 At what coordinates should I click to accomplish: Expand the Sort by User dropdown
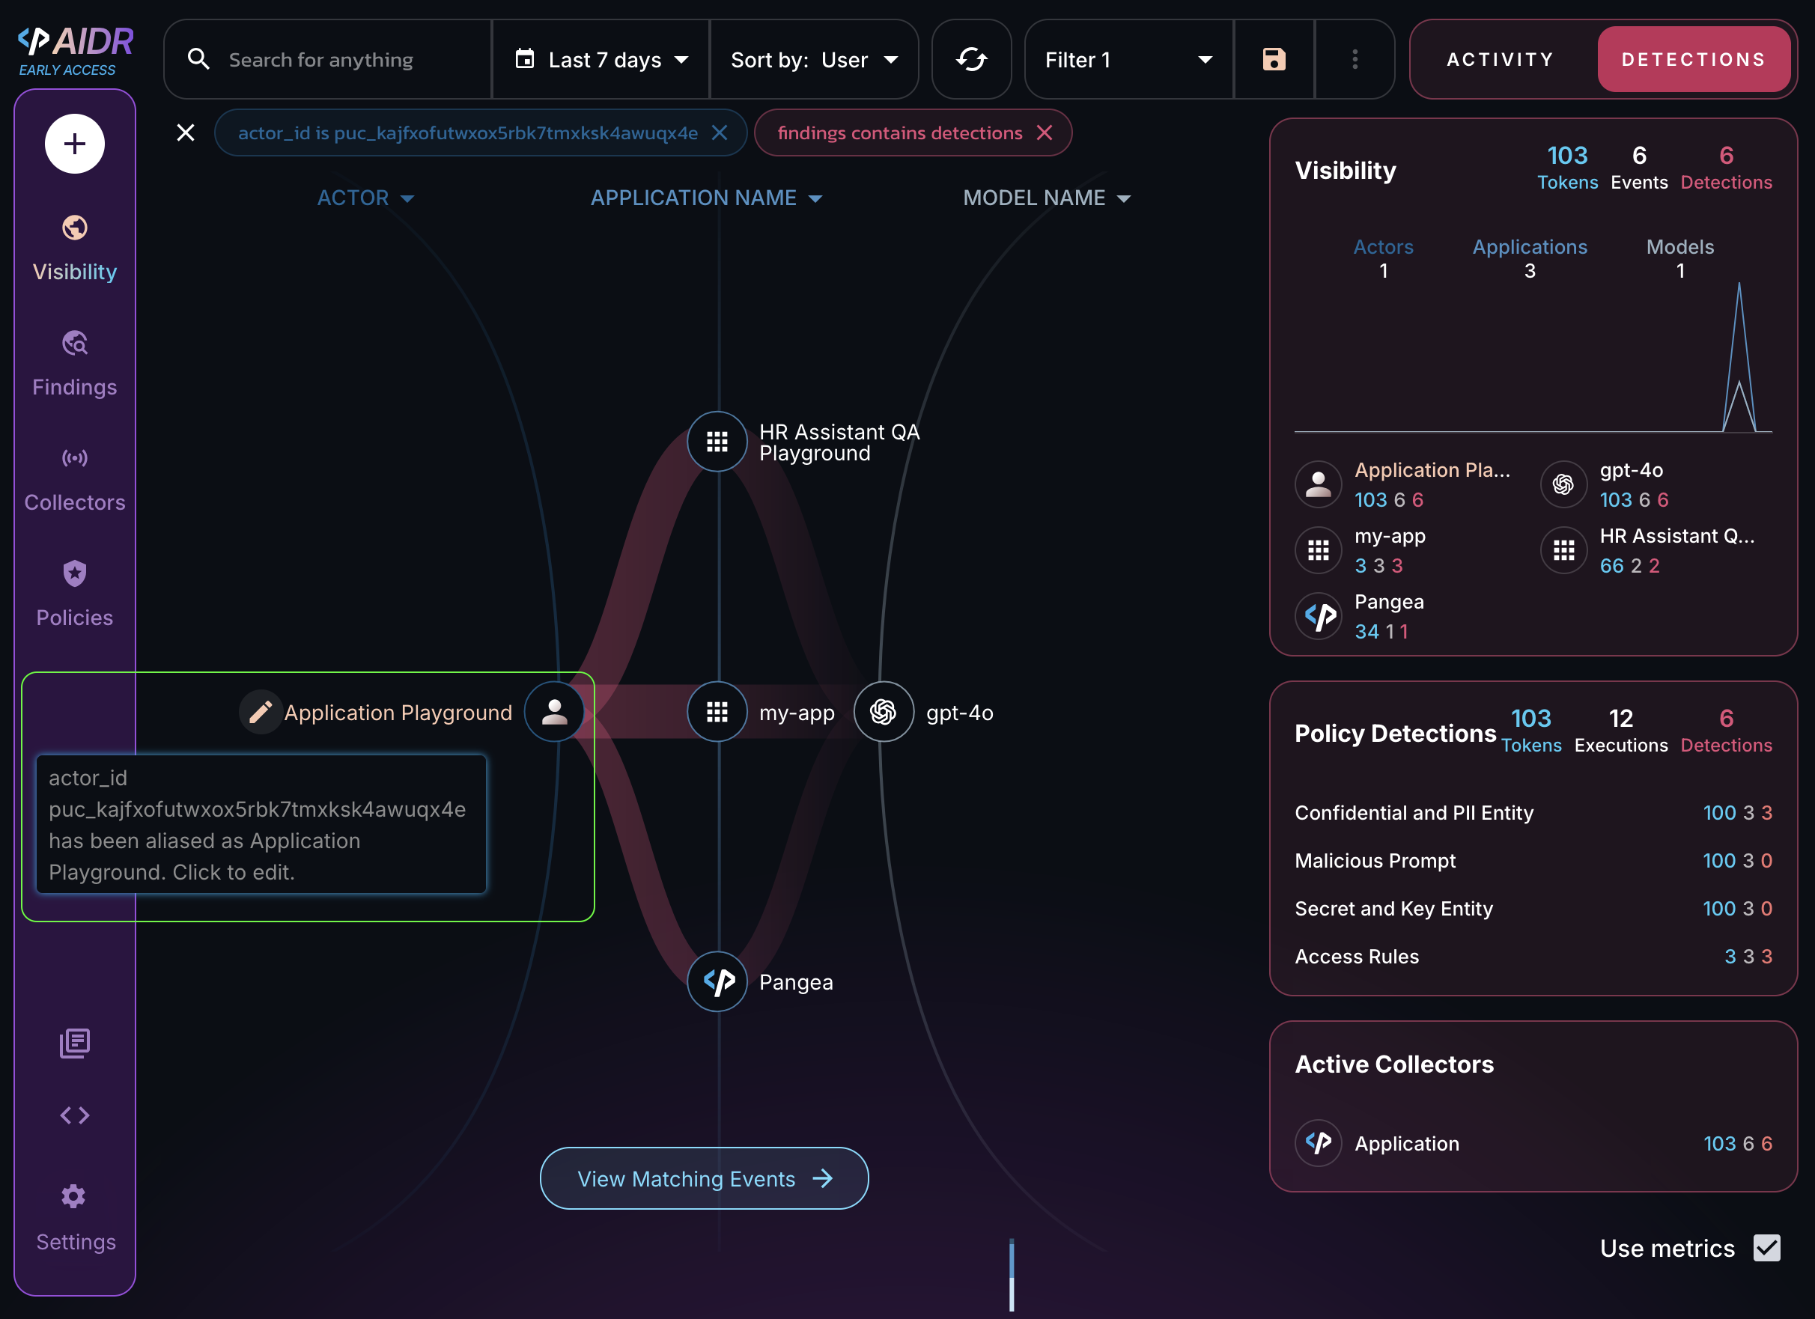click(x=814, y=59)
